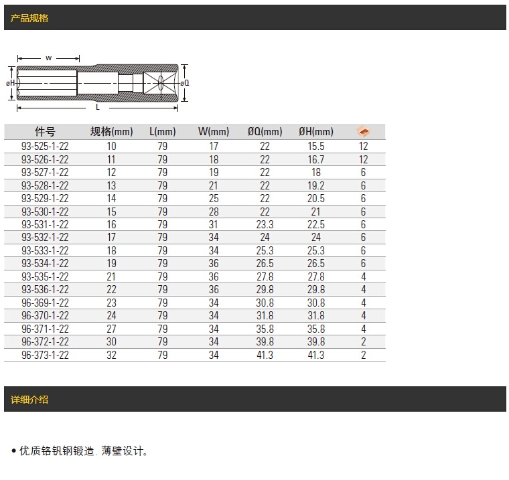The height and width of the screenshot is (480, 509).
Task: Select part number 96-370-1-22
Action: pos(45,315)
